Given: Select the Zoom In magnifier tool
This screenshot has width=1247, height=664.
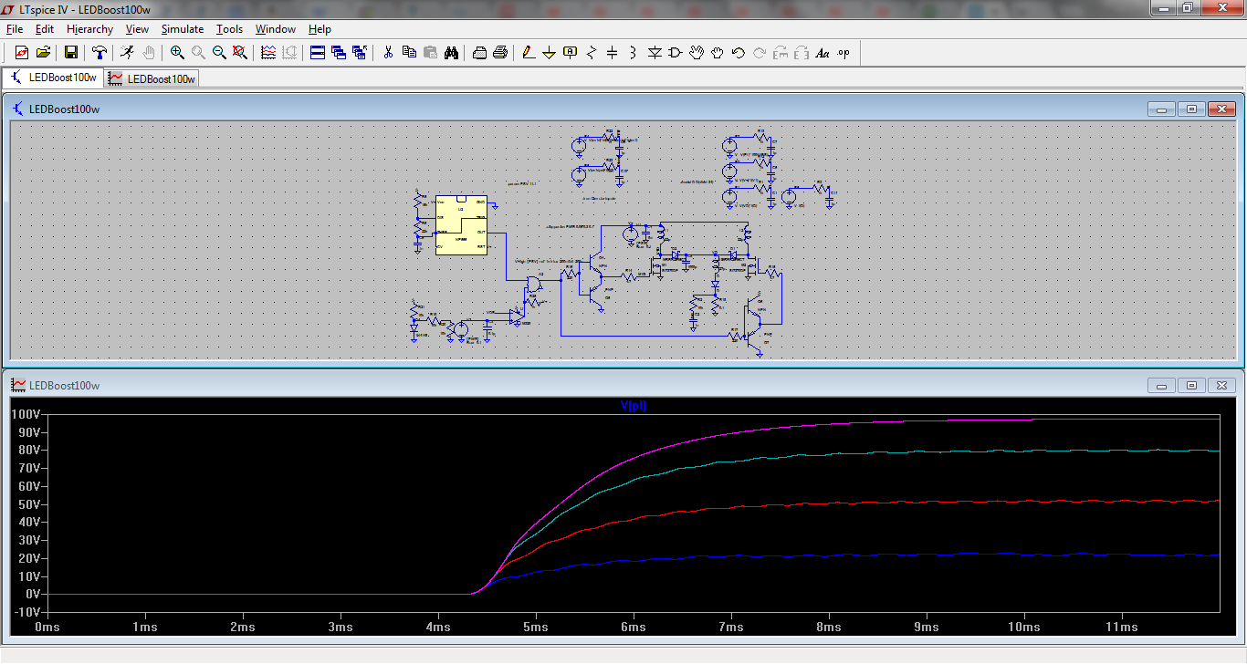Looking at the screenshot, I should tap(177, 53).
